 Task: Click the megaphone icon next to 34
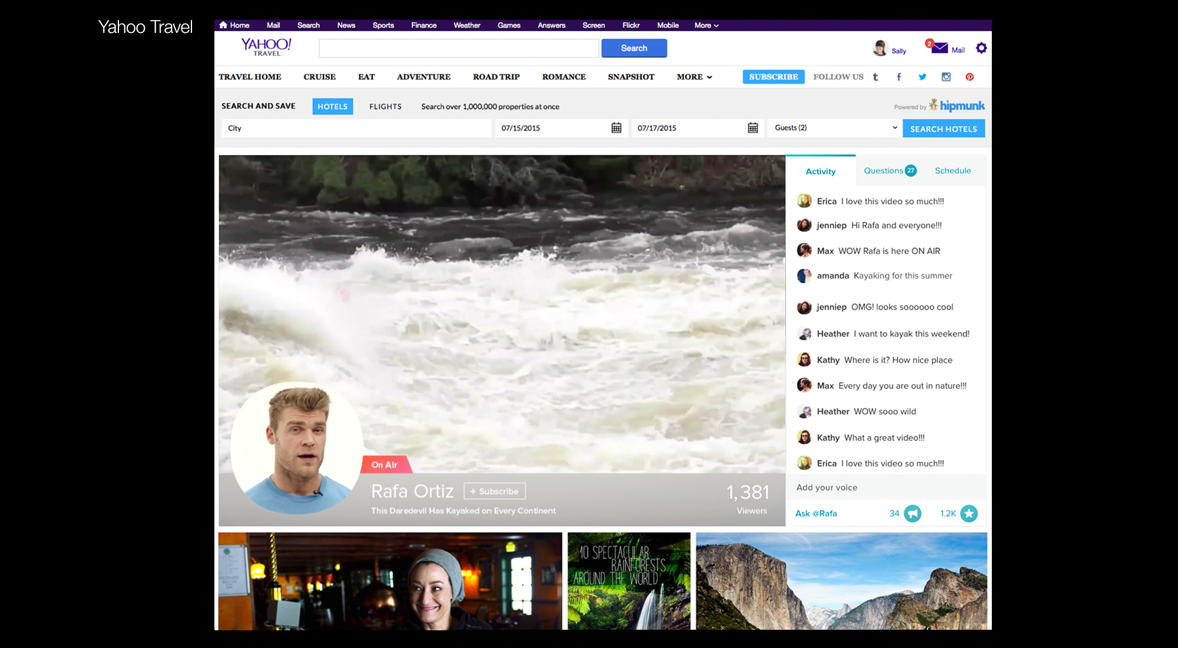pyautogui.click(x=912, y=514)
